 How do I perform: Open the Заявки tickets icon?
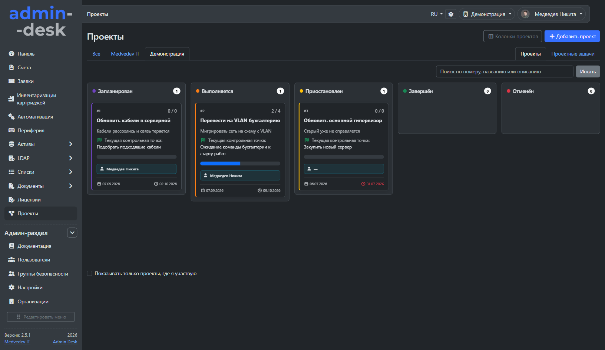(11, 81)
